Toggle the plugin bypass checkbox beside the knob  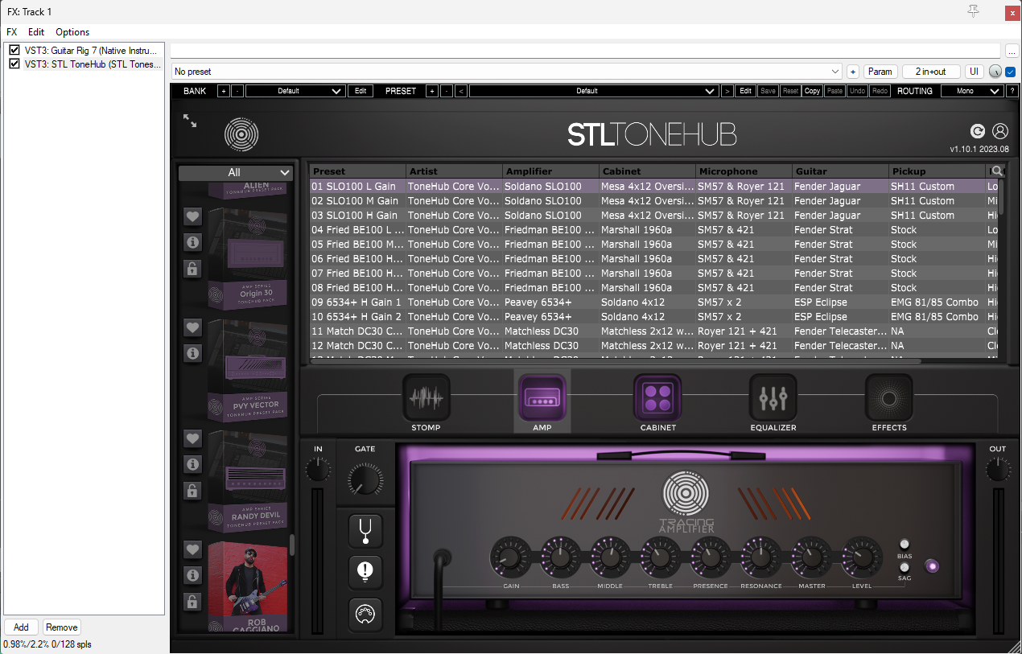(x=1011, y=72)
